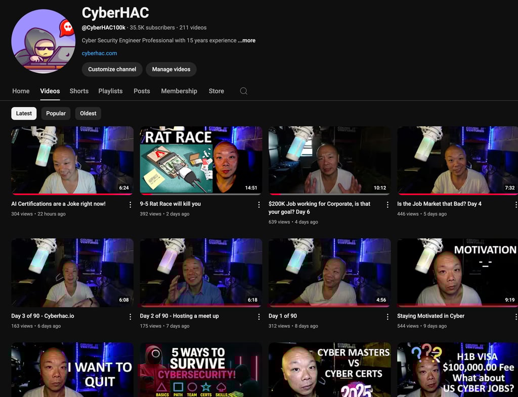Sort videos by Popular
Image resolution: width=518 pixels, height=397 pixels.
tap(56, 113)
